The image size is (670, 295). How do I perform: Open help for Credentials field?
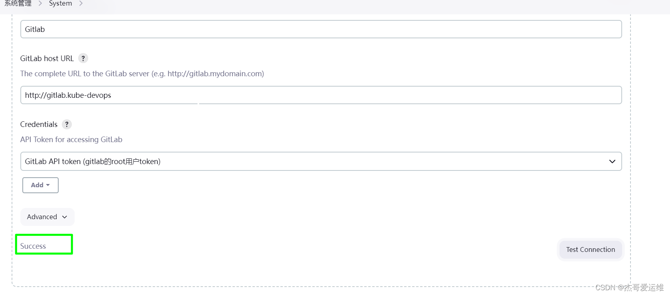[x=67, y=124]
